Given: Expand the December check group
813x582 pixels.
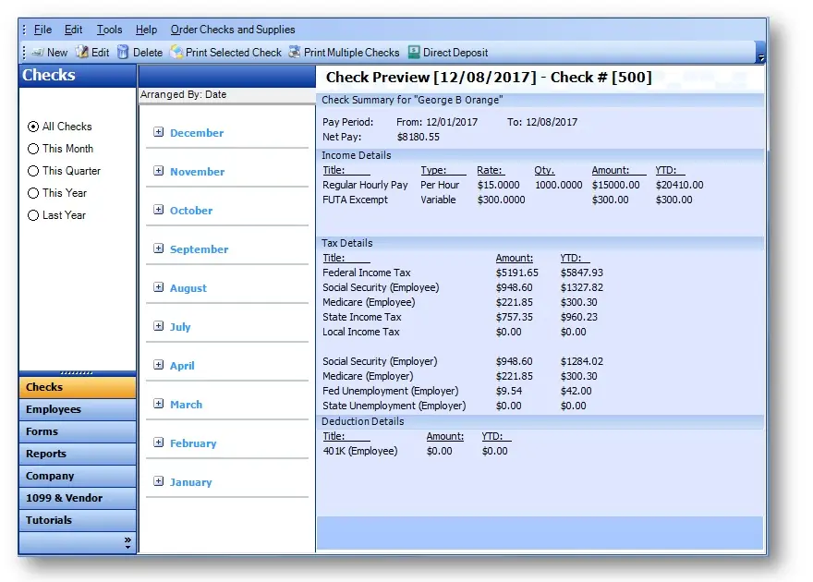Looking at the screenshot, I should click(161, 133).
